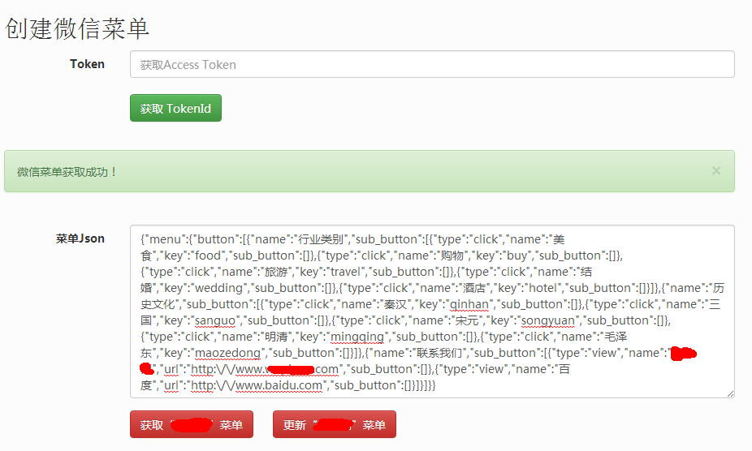Image resolution: width=752 pixels, height=451 pixels.
Task: Click 联系我们 in the JSON text
Action: pos(439,353)
